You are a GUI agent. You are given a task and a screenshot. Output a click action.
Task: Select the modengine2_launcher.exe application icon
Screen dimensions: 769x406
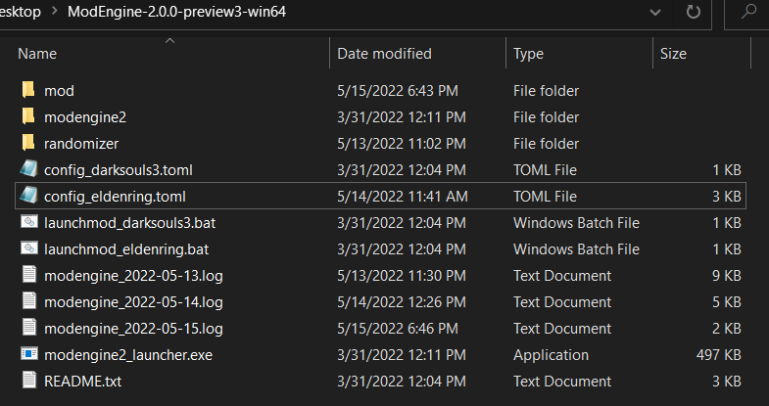tap(28, 355)
